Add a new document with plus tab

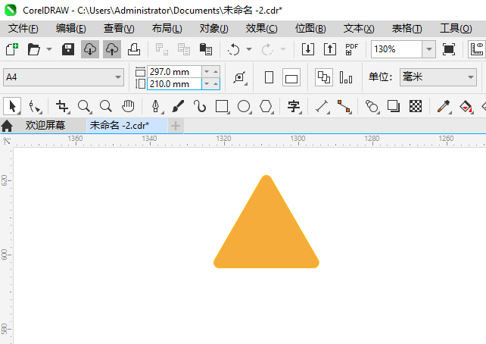[x=176, y=126]
